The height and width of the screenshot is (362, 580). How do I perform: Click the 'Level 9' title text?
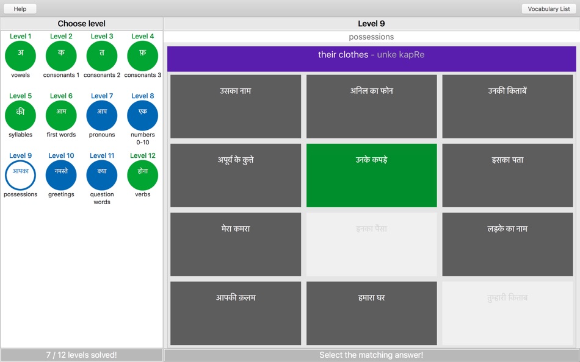tap(371, 24)
